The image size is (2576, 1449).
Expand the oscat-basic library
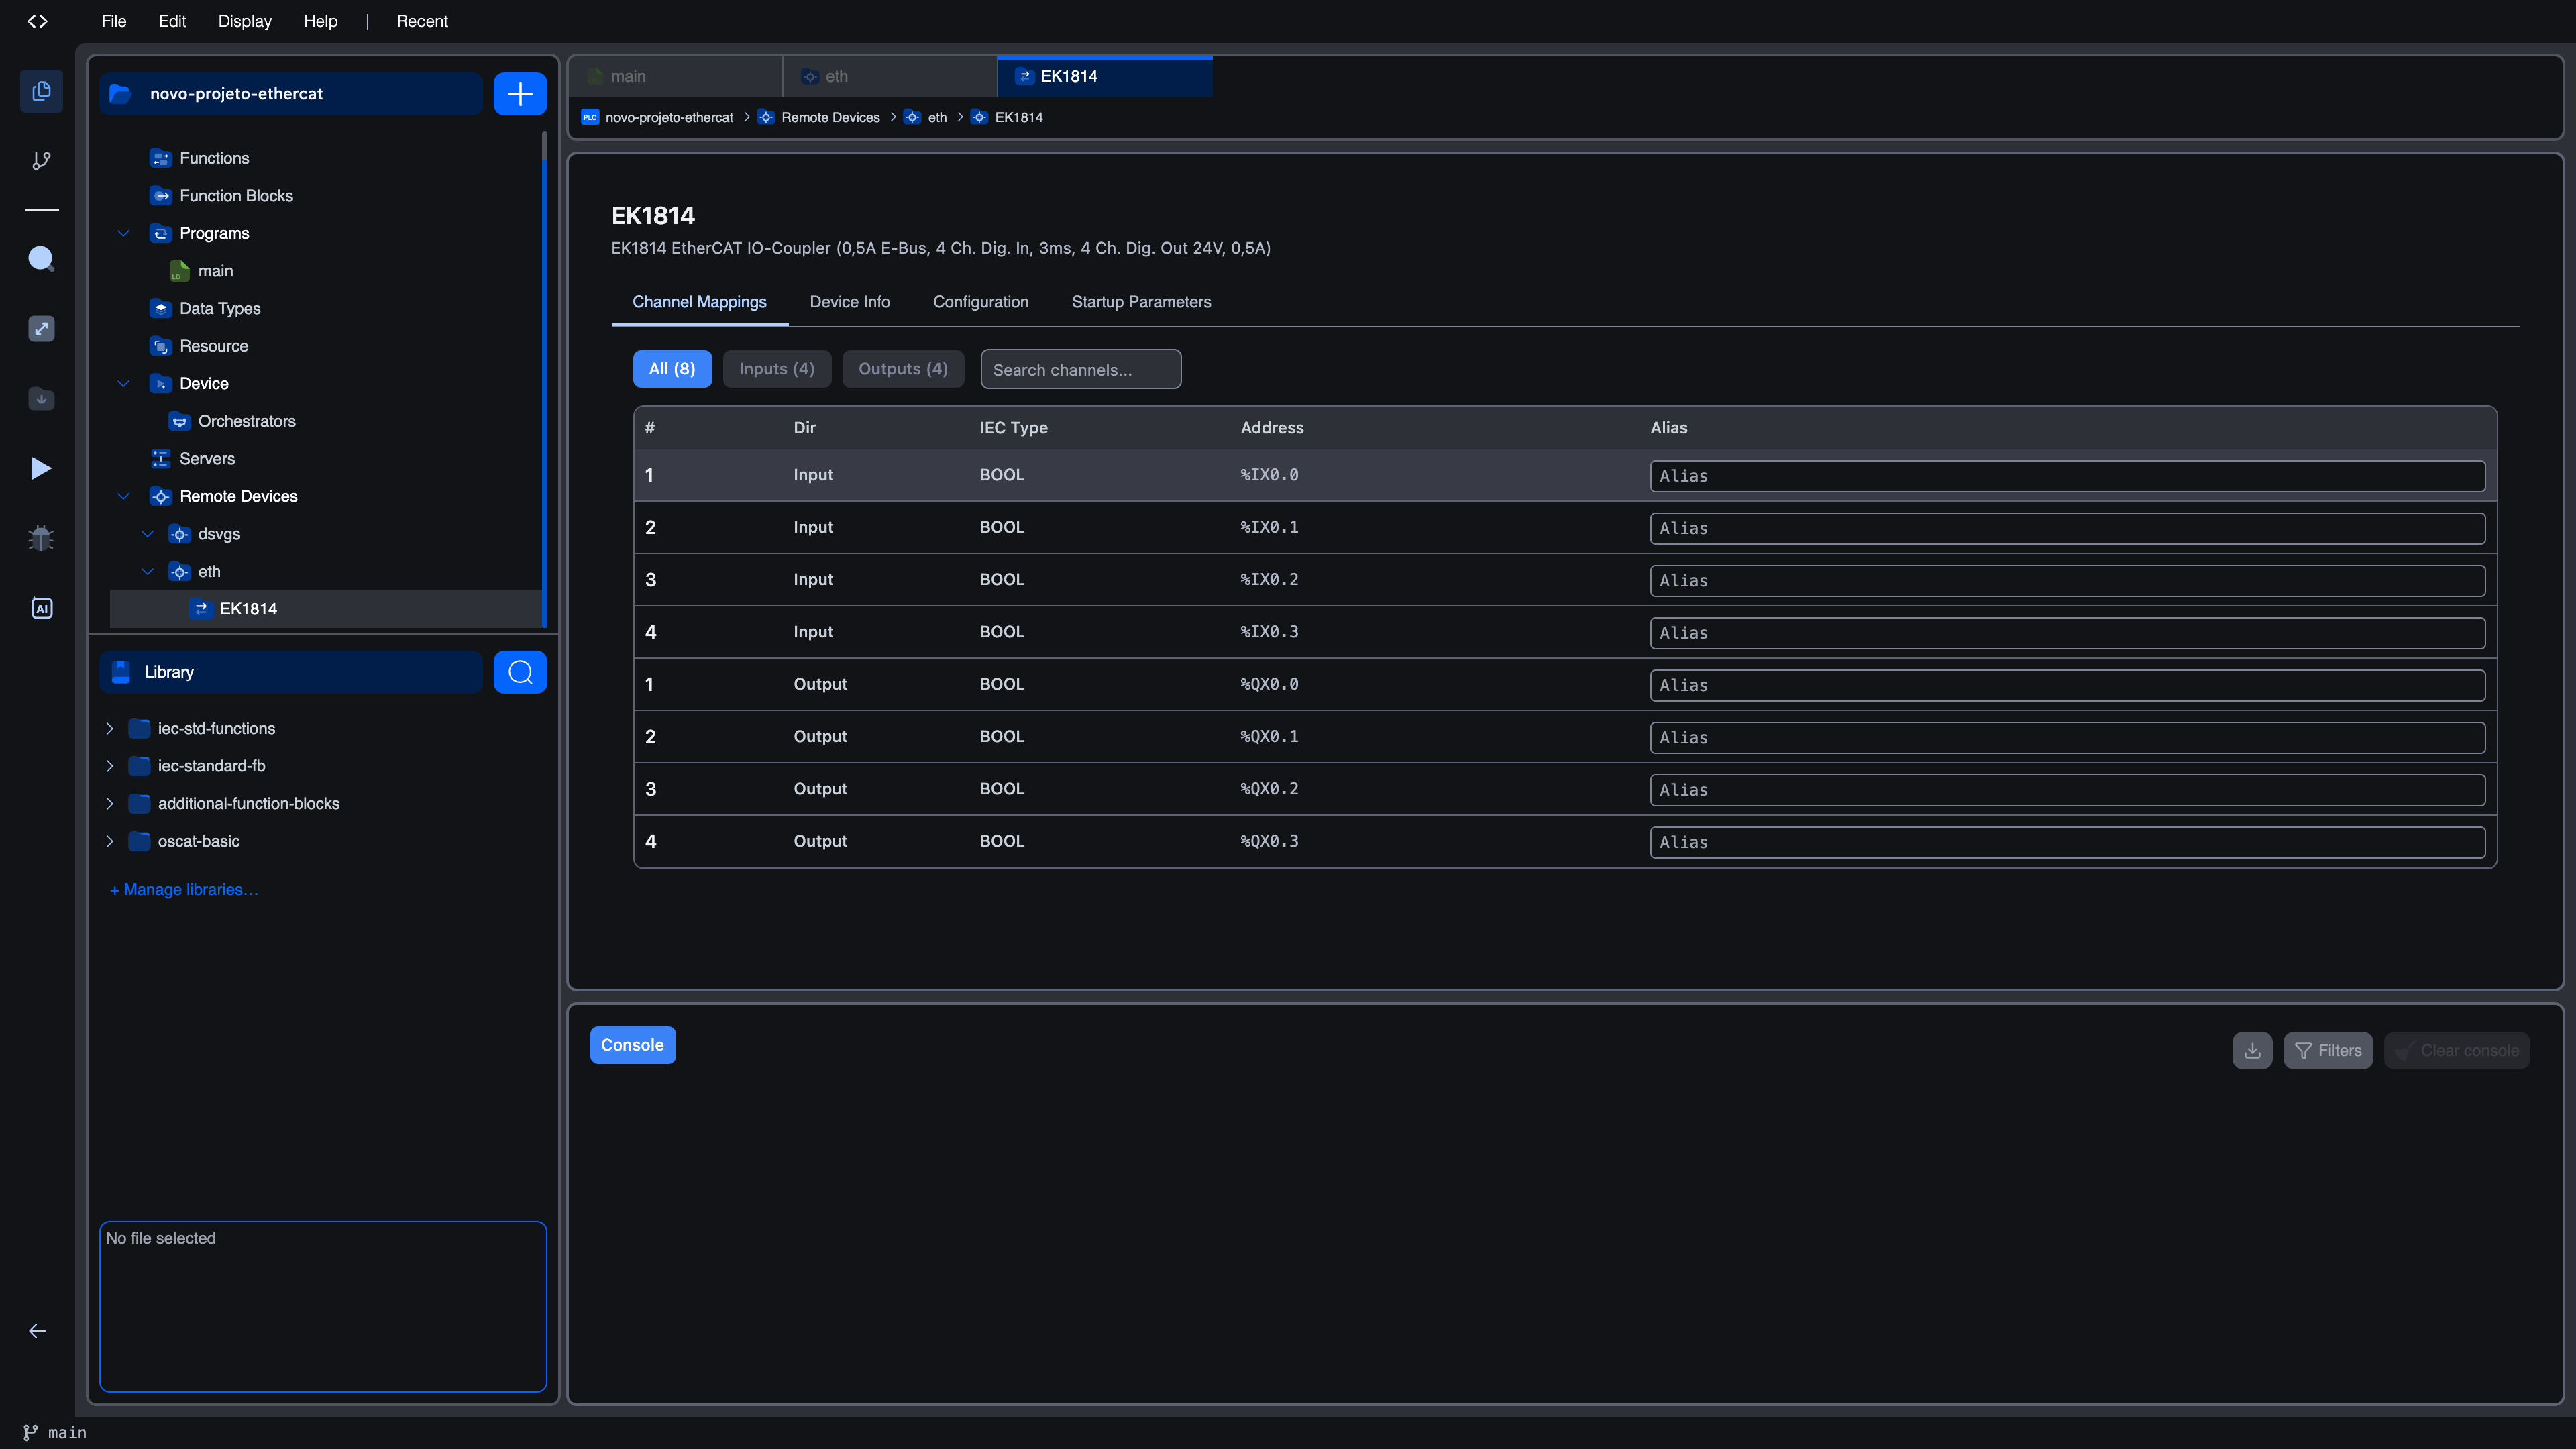[110, 841]
